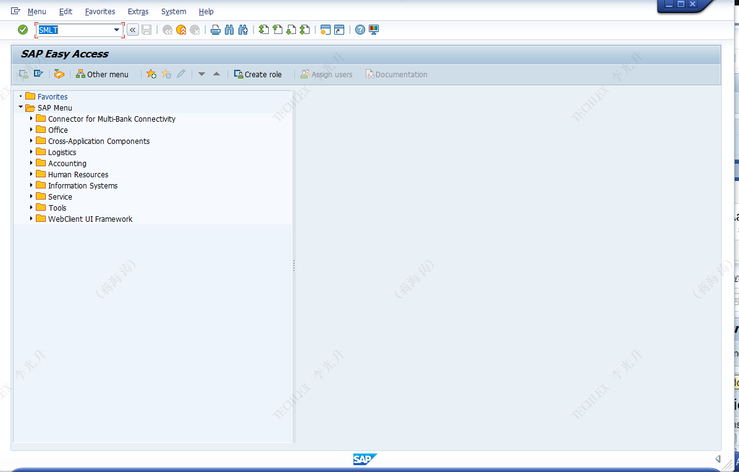Click the SAP Menu toolbar icon
Viewport: 739px width, 472px height.
tap(38, 74)
